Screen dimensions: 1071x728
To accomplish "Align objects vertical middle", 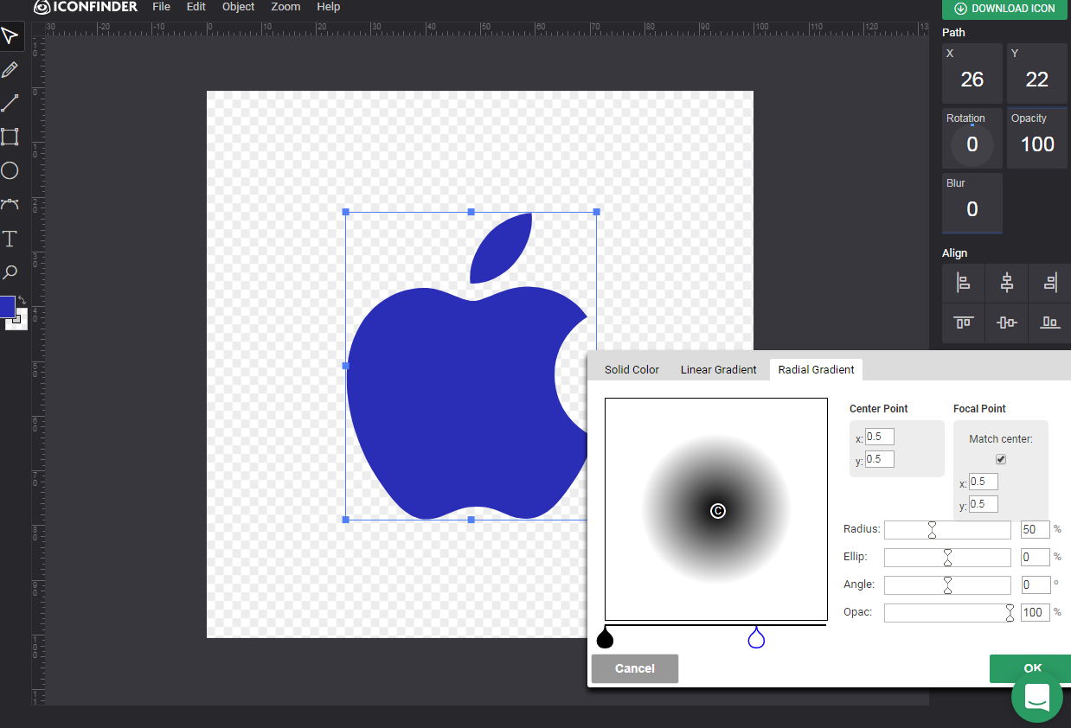I will click(x=1006, y=322).
